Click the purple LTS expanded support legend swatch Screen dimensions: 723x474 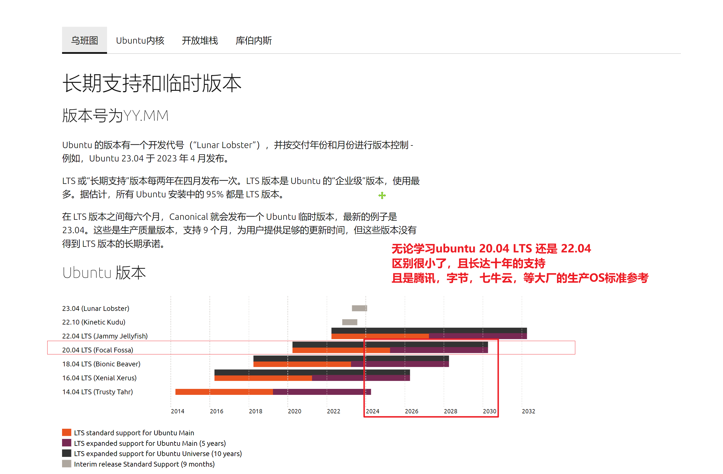click(67, 443)
